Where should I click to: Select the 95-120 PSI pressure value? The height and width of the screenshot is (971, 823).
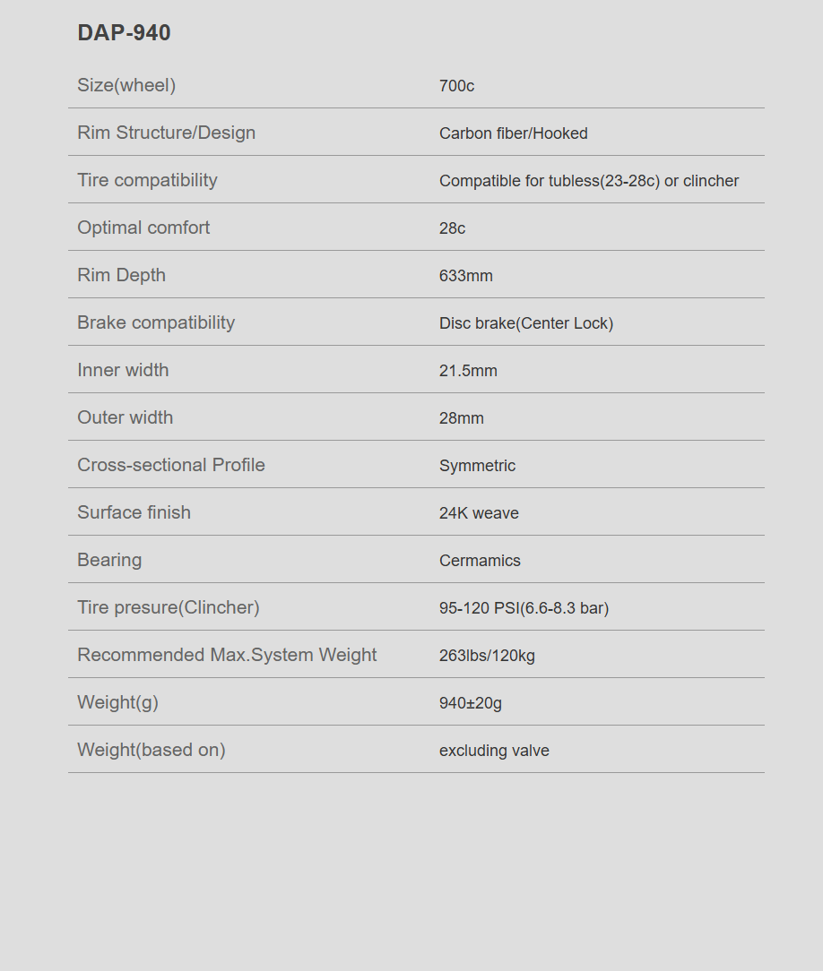click(x=524, y=608)
